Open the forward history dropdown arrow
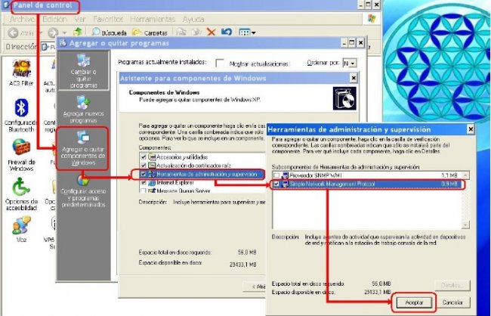 tap(64, 33)
